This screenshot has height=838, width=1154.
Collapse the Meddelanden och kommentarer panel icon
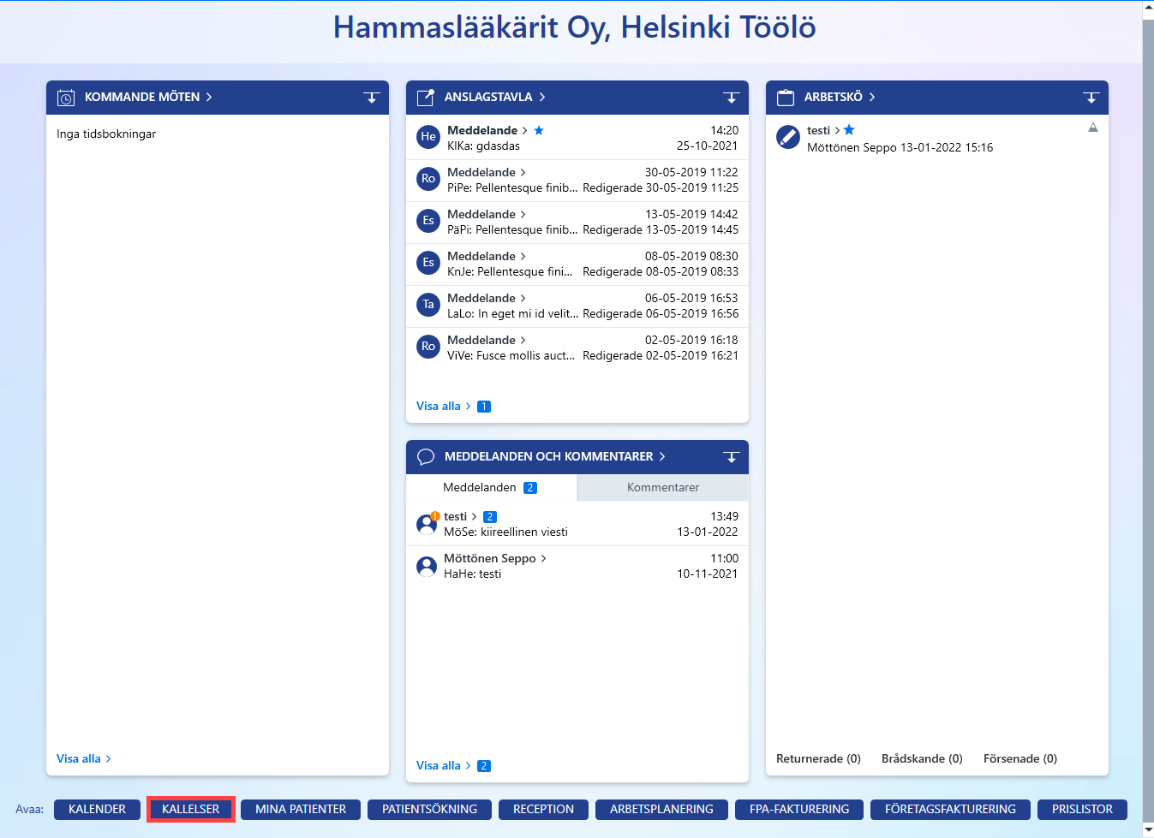732,457
